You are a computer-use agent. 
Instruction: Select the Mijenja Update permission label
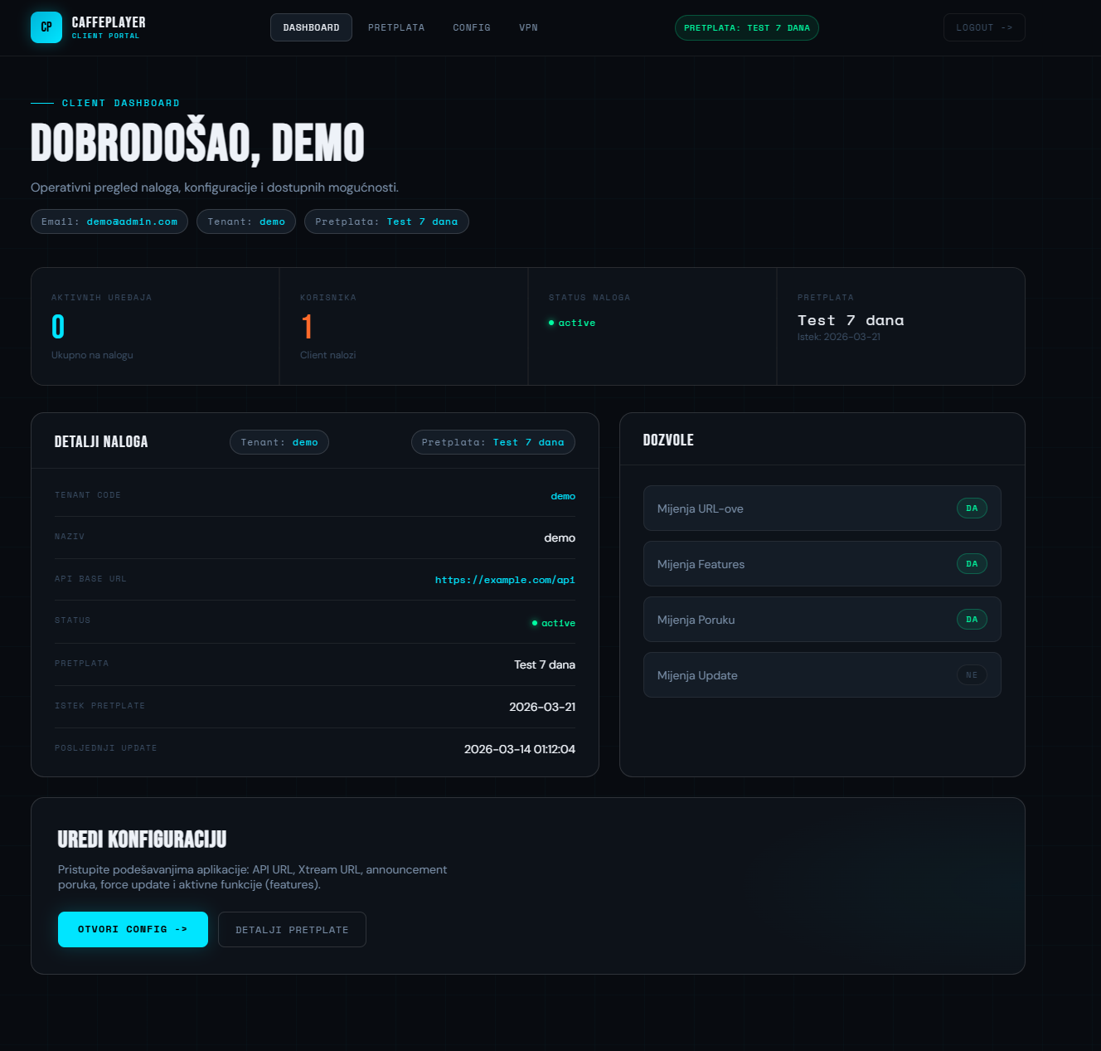[697, 675]
